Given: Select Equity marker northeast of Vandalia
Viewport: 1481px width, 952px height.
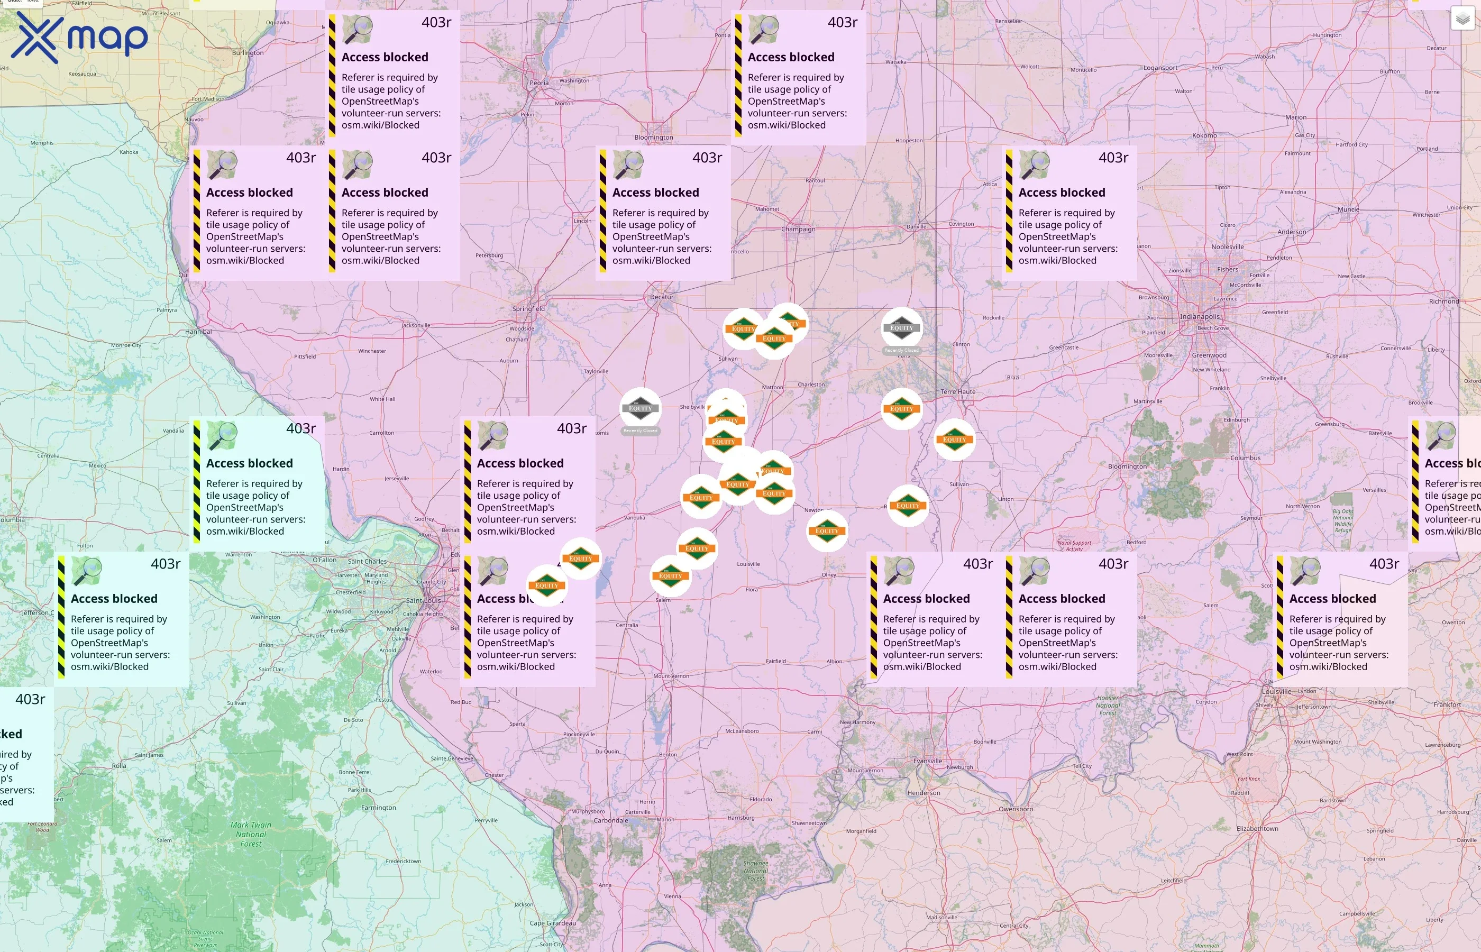Looking at the screenshot, I should [x=701, y=498].
